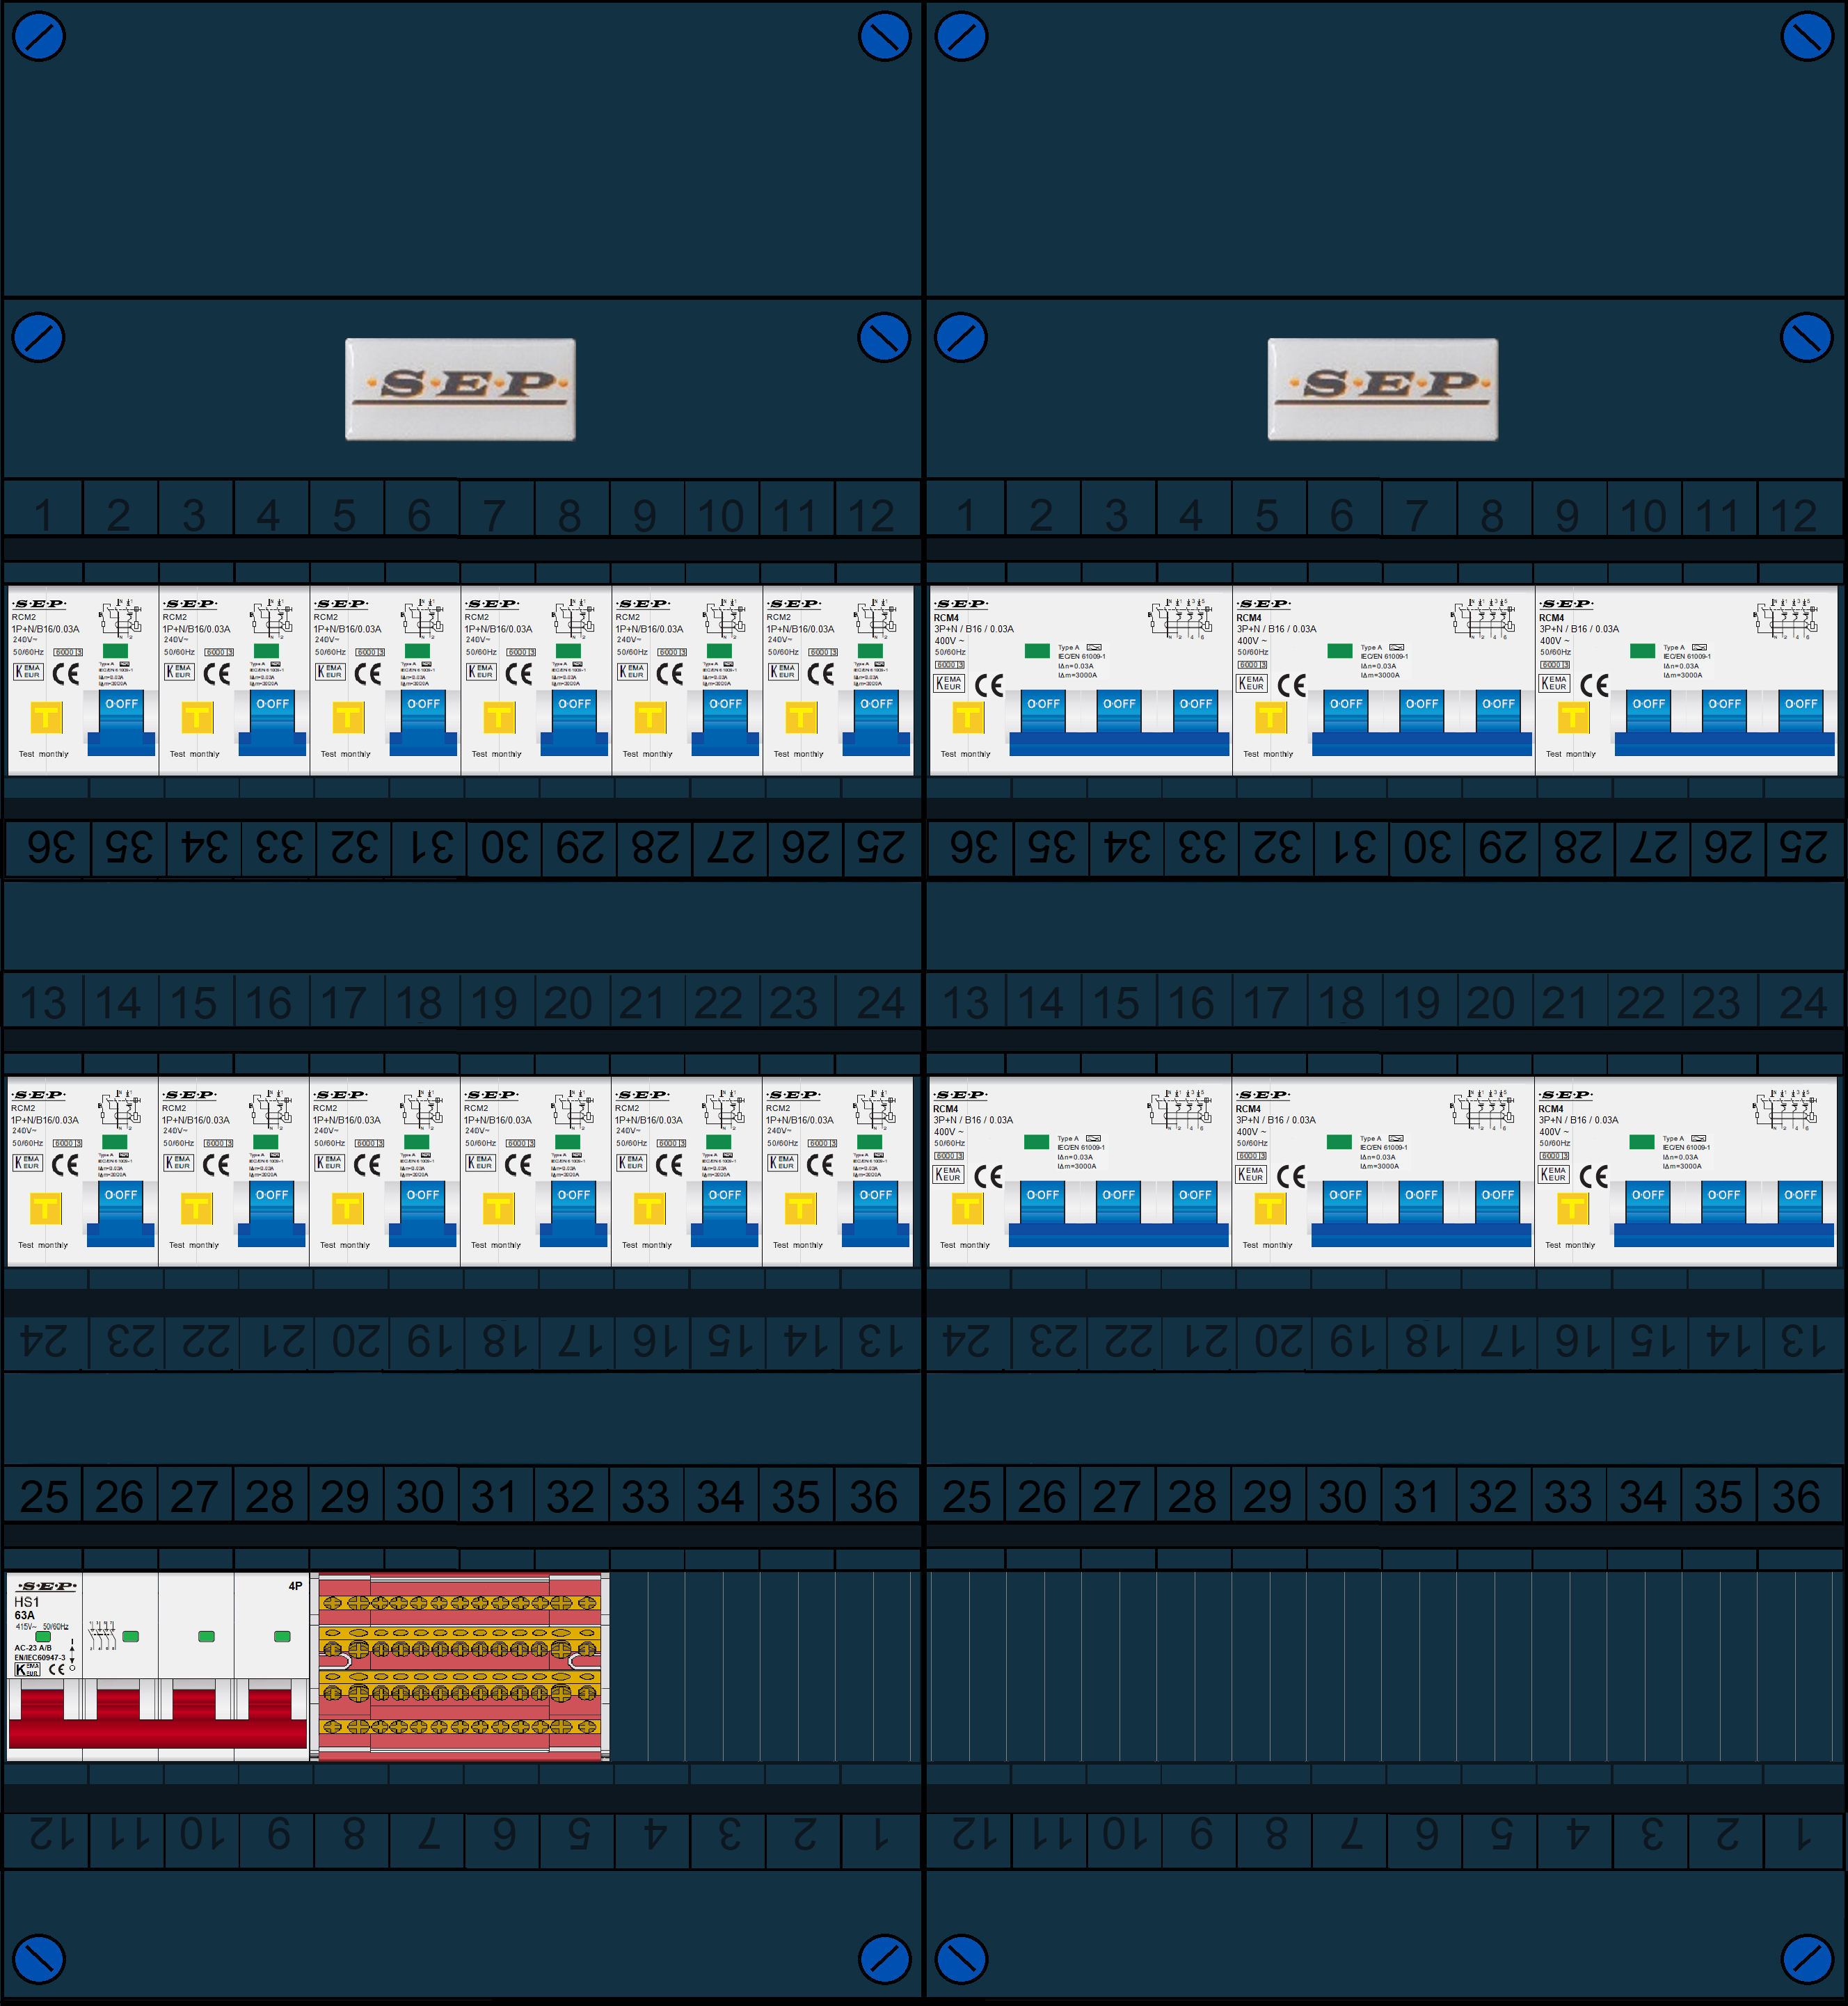Click the KEMA EUR mark on the left panel breaker under slot 7

481,672
